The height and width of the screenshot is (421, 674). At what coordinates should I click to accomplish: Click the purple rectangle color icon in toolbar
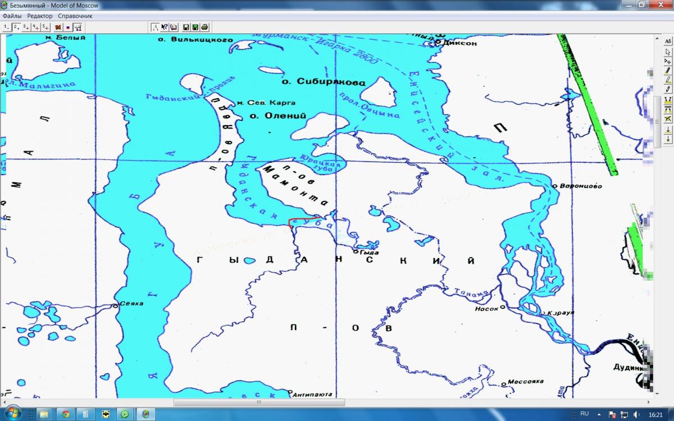tap(68, 27)
